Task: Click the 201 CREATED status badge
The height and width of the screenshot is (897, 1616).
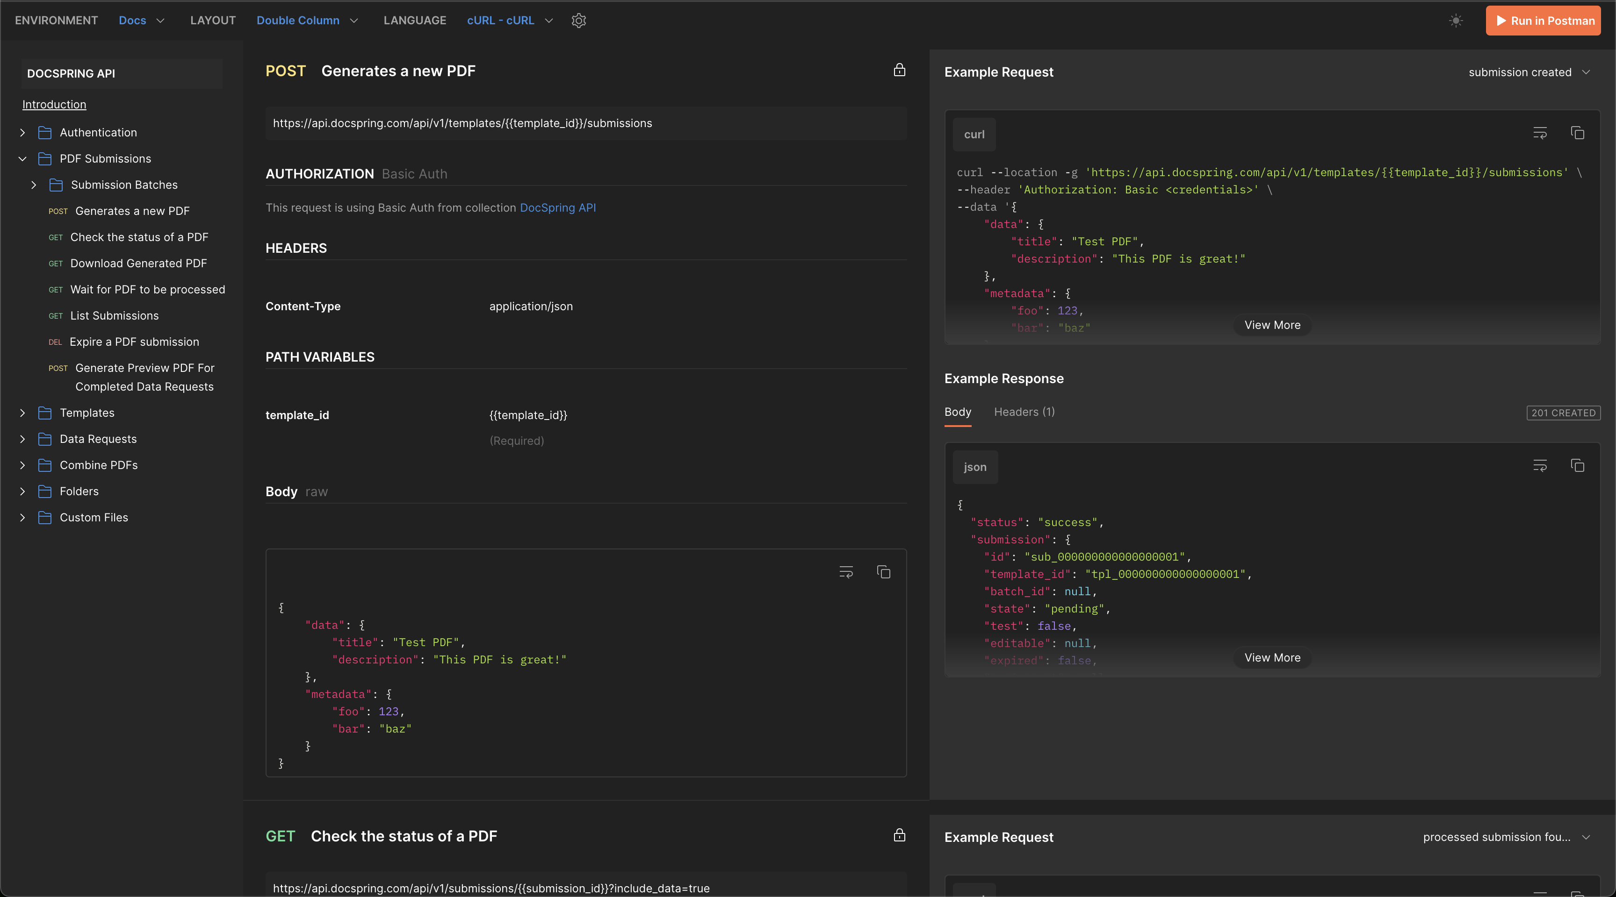Action: [x=1563, y=413]
